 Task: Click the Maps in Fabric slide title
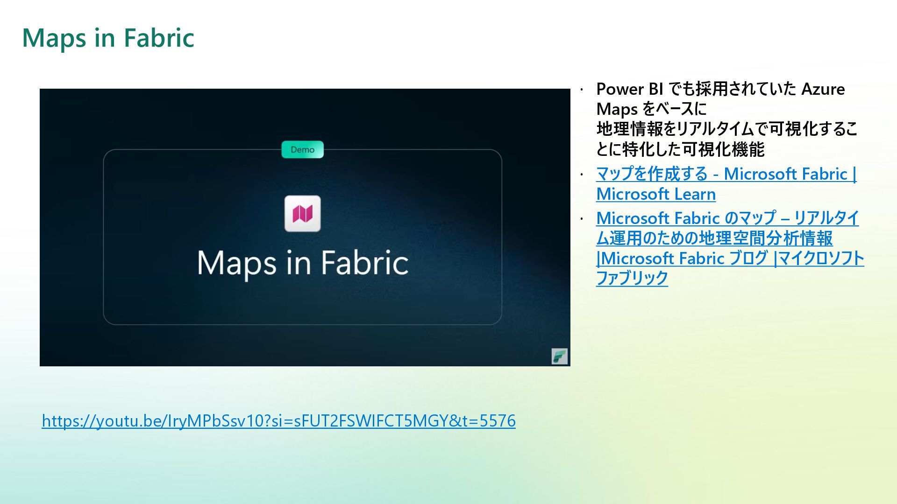108,38
